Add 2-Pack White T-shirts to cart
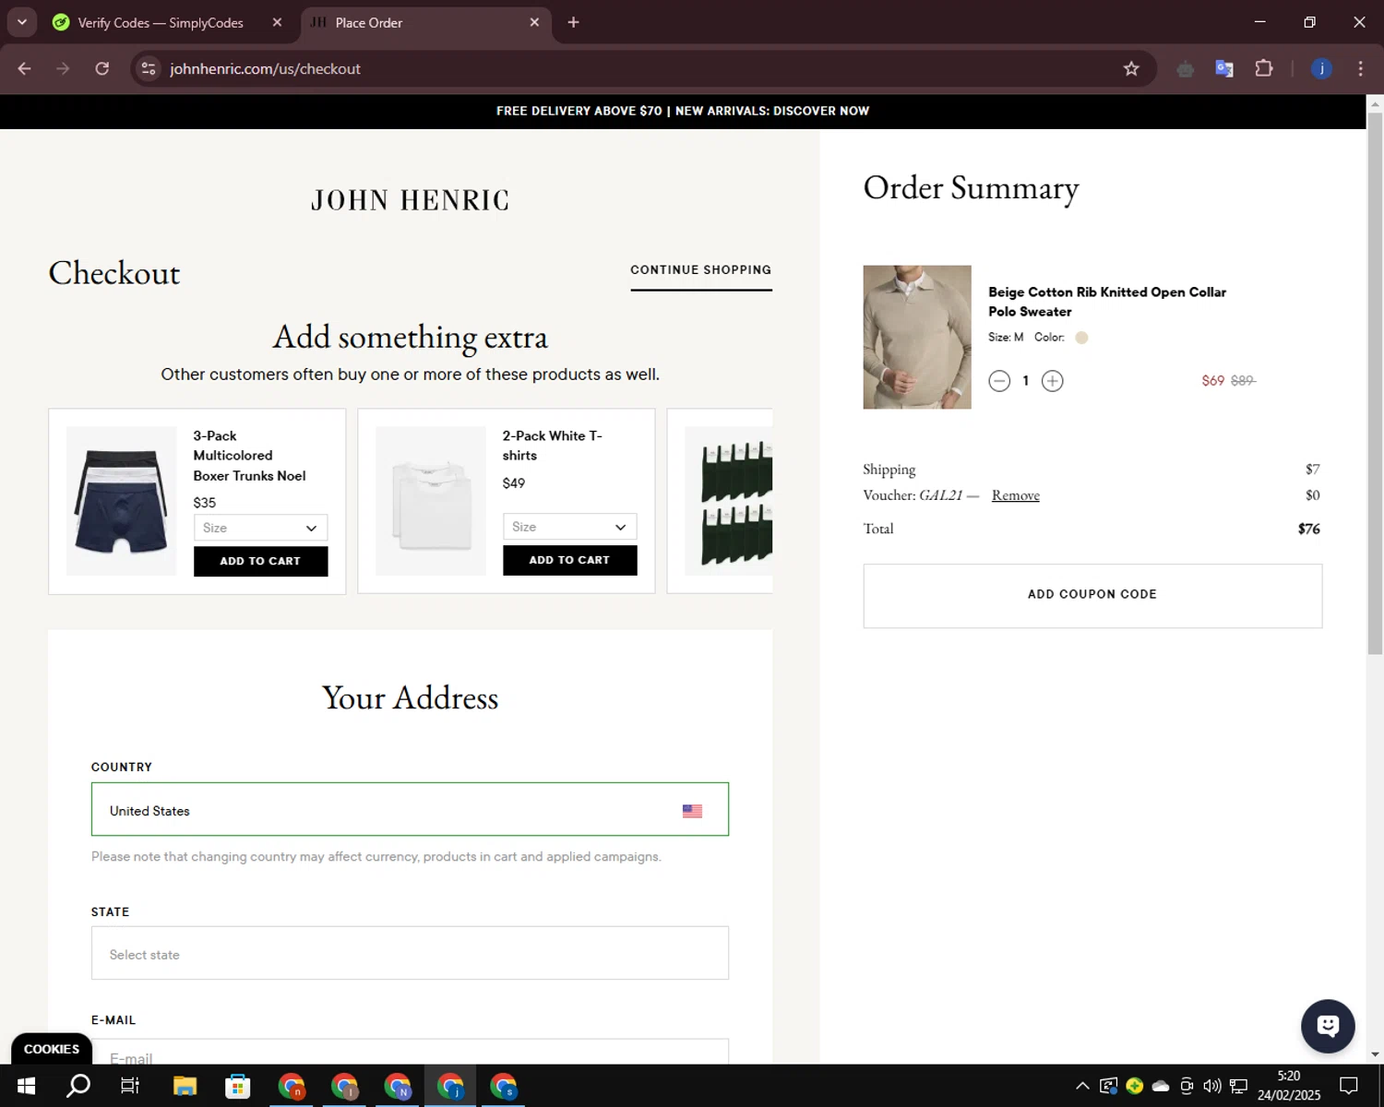The image size is (1384, 1107). pyautogui.click(x=569, y=560)
